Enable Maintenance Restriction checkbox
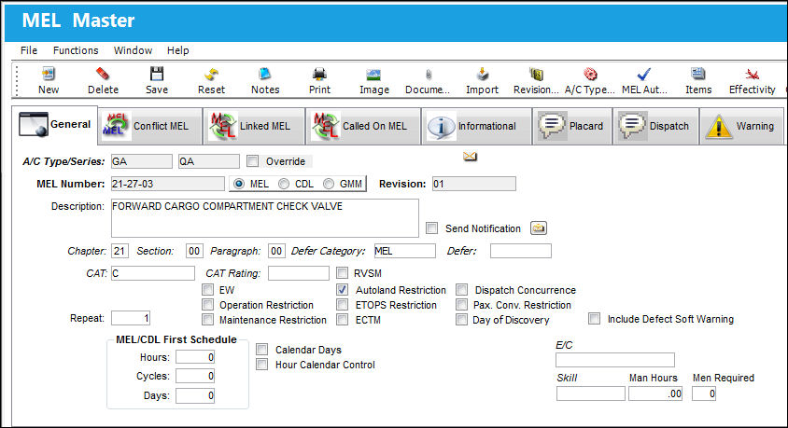 click(207, 320)
